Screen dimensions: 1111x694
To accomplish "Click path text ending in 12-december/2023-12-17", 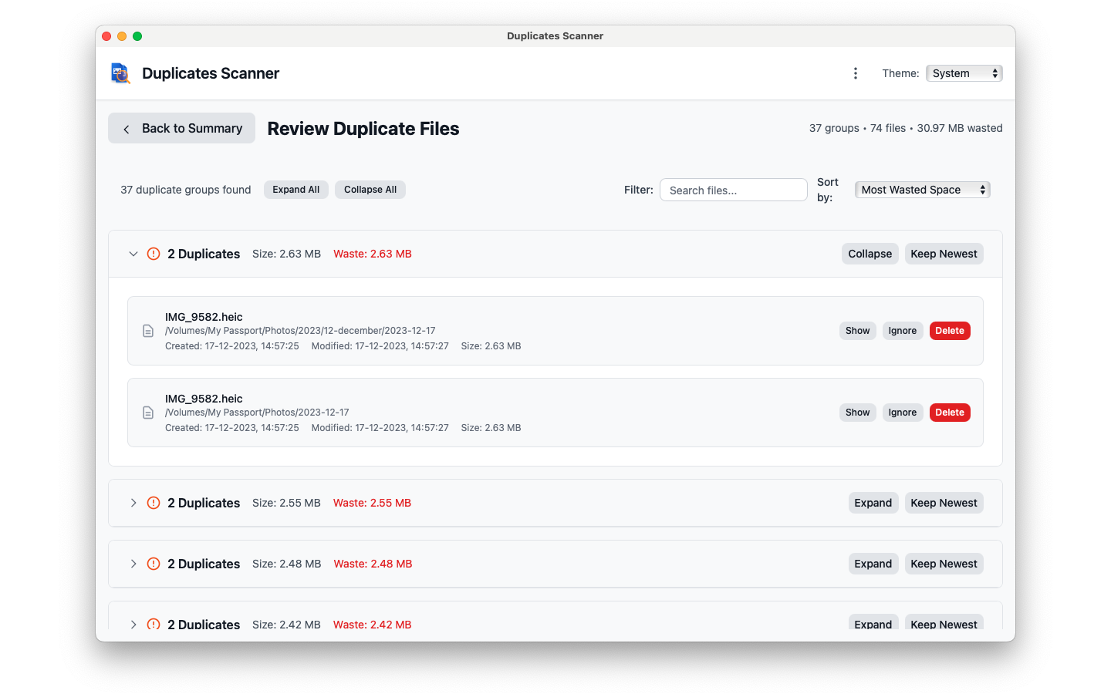I will click(x=300, y=331).
